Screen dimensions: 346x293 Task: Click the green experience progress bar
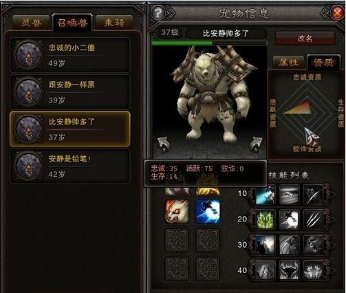209,43
